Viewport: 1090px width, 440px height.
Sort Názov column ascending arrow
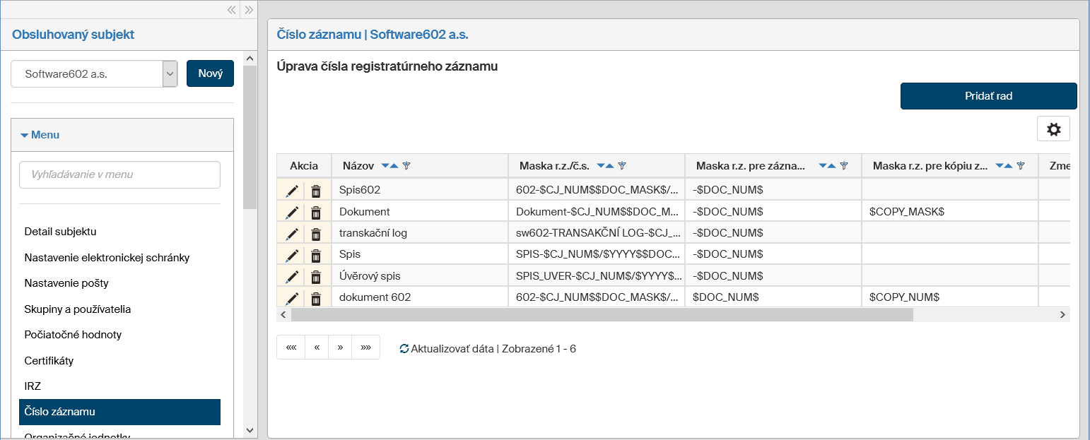394,166
